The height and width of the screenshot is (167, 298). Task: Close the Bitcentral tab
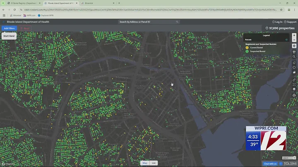pyautogui.click(x=114, y=3)
